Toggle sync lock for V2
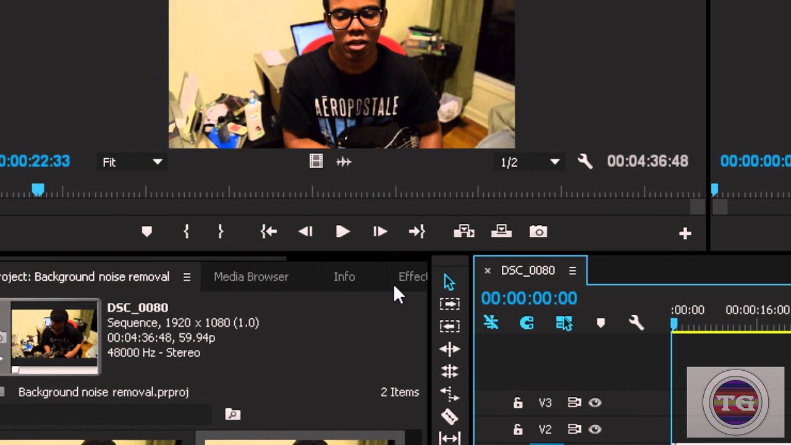 coord(575,429)
